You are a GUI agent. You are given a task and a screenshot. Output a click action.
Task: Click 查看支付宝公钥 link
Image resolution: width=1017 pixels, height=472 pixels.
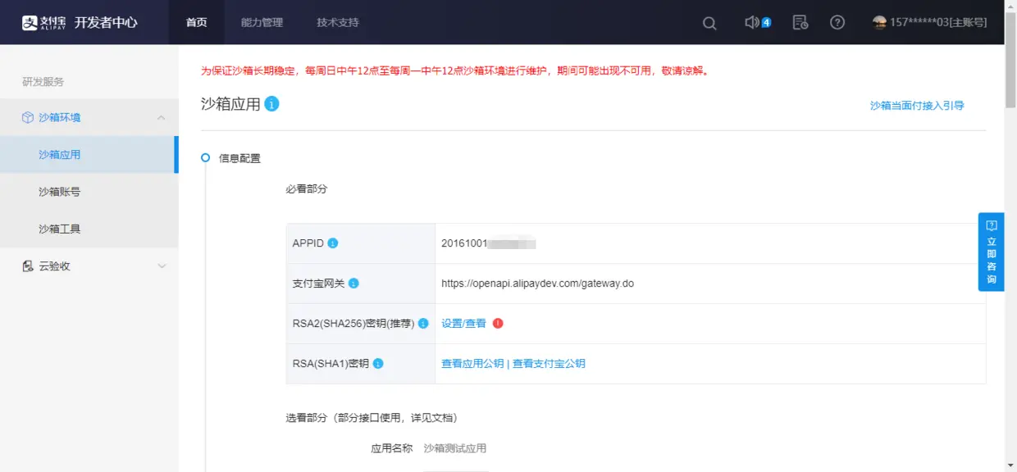point(549,364)
